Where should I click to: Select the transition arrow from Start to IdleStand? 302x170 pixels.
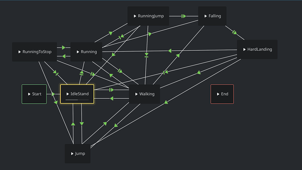pyautogui.click(x=53, y=94)
